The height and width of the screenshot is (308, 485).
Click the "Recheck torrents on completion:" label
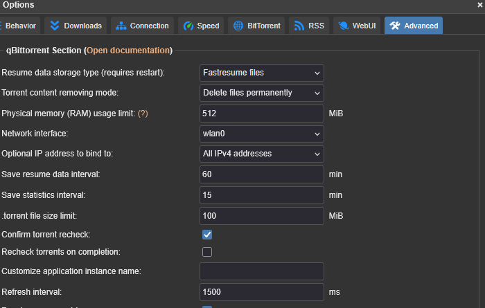pyautogui.click(x=61, y=252)
